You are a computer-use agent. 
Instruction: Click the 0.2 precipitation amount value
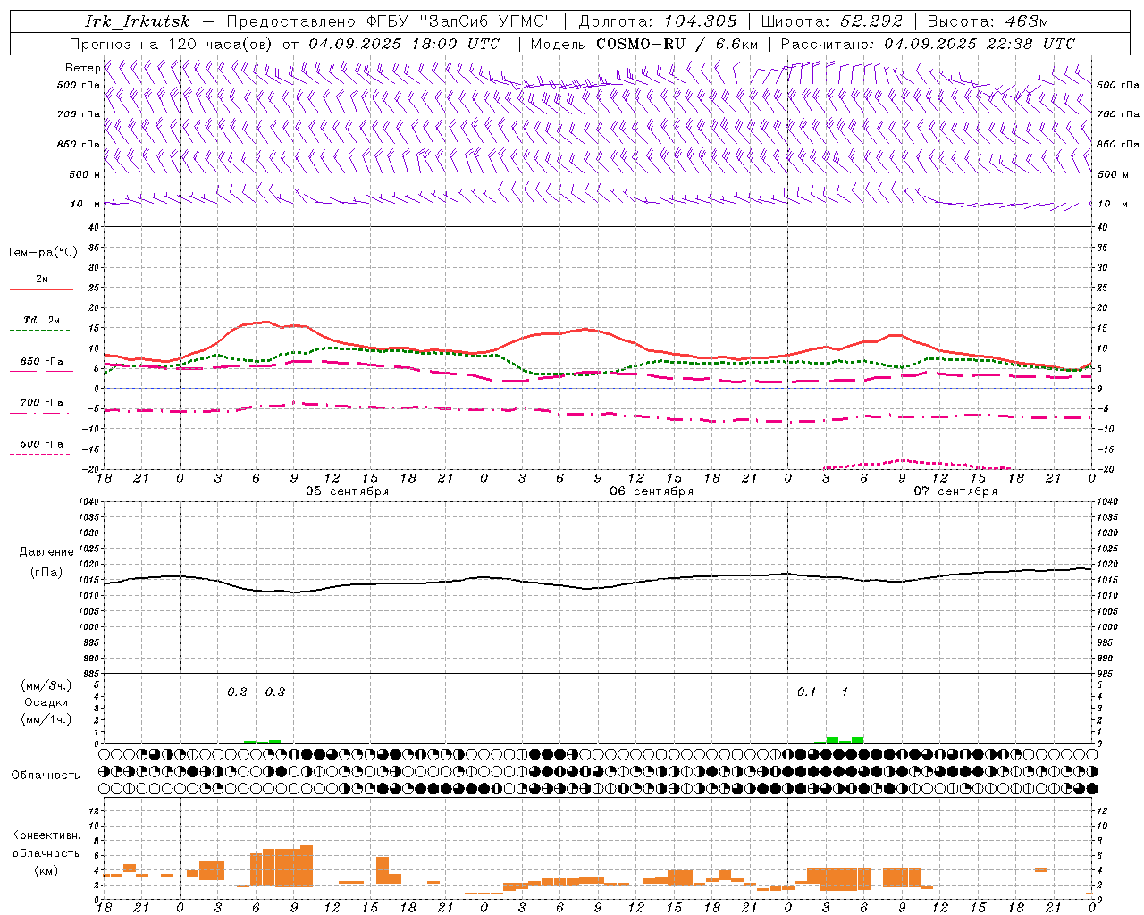pyautogui.click(x=237, y=693)
